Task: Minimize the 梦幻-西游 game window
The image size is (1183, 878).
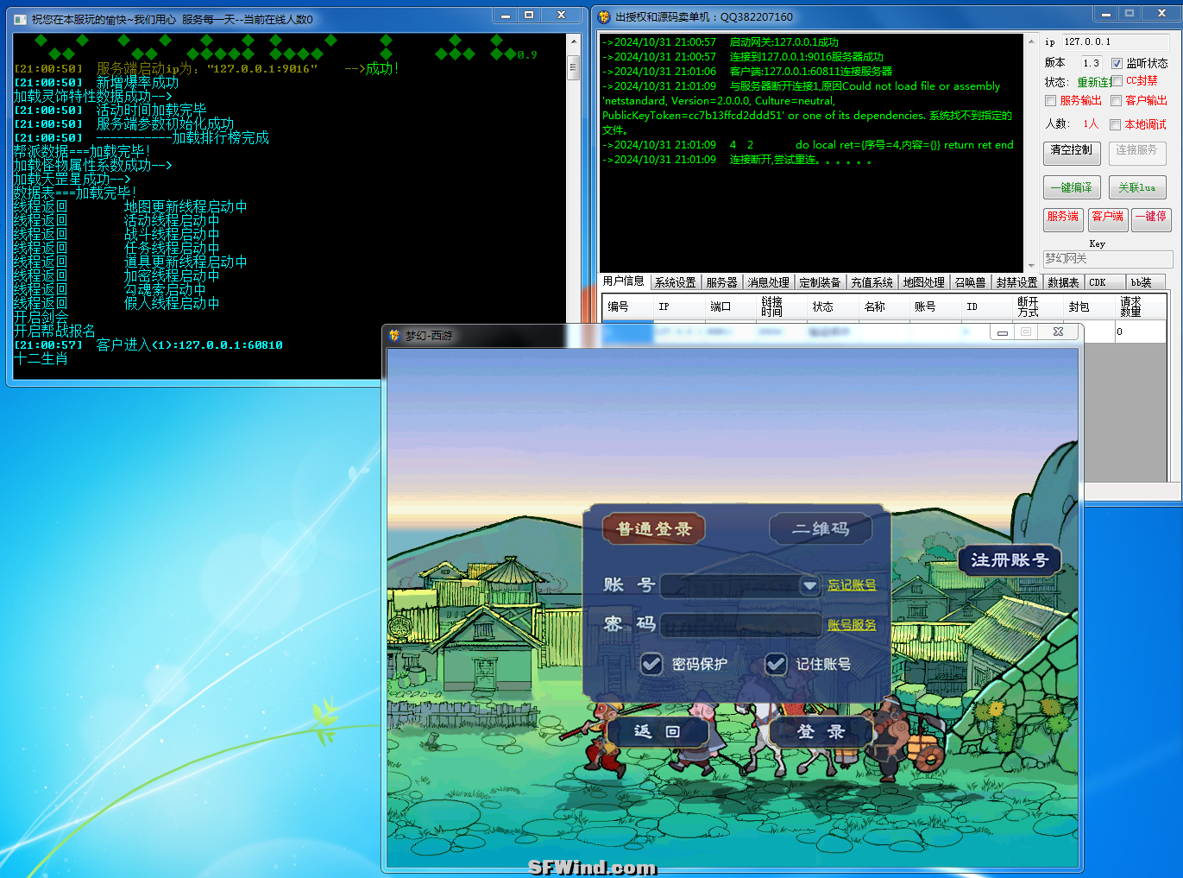Action: pos(1002,332)
